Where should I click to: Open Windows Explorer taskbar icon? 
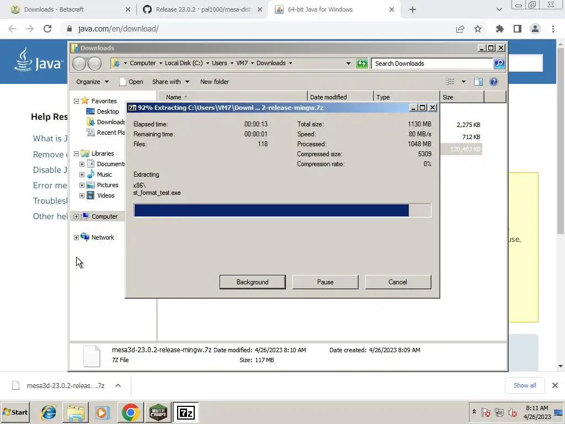[x=75, y=412]
